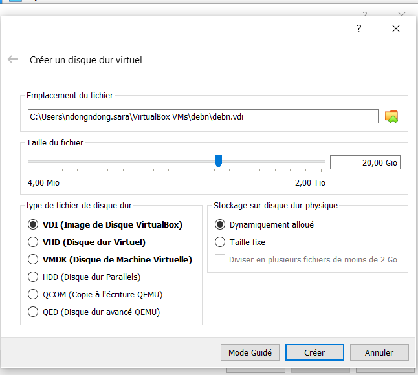This screenshot has width=418, height=375.
Task: Click the file size slider handle
Action: tap(218, 161)
